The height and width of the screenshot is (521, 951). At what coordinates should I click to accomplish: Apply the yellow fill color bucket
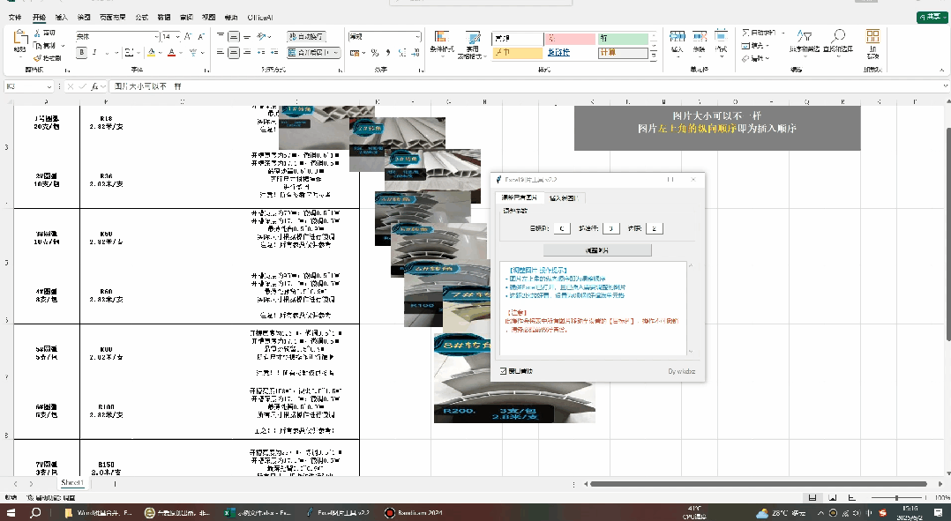151,53
